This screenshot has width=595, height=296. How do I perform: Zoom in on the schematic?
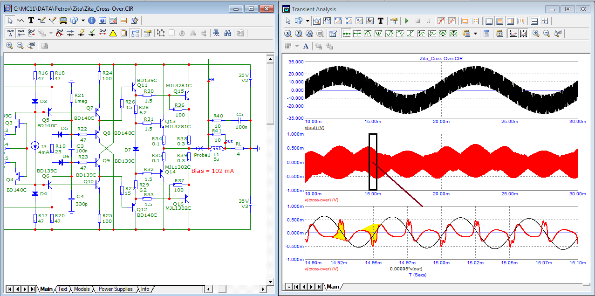(9, 46)
